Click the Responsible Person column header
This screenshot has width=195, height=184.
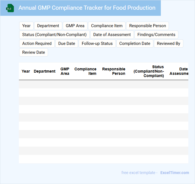[x=114, y=71]
